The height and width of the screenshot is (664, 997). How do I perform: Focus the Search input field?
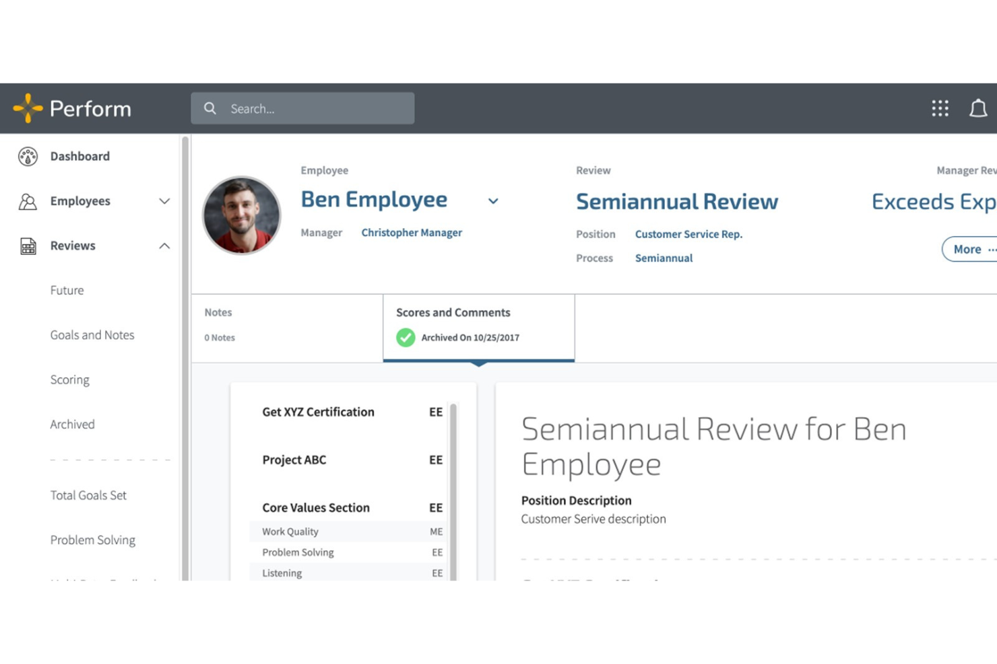(x=302, y=108)
